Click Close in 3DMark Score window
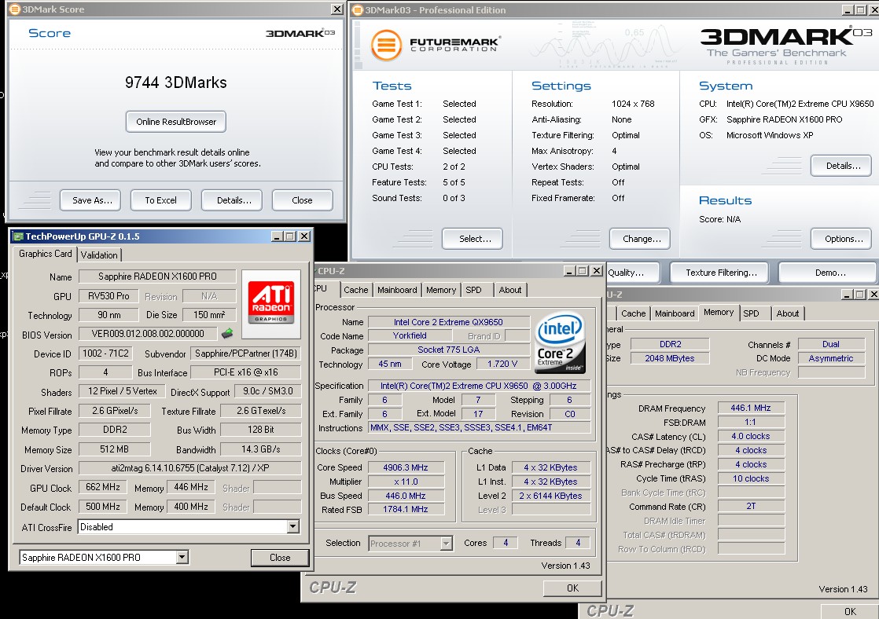Viewport: 879px width, 619px height. (302, 200)
